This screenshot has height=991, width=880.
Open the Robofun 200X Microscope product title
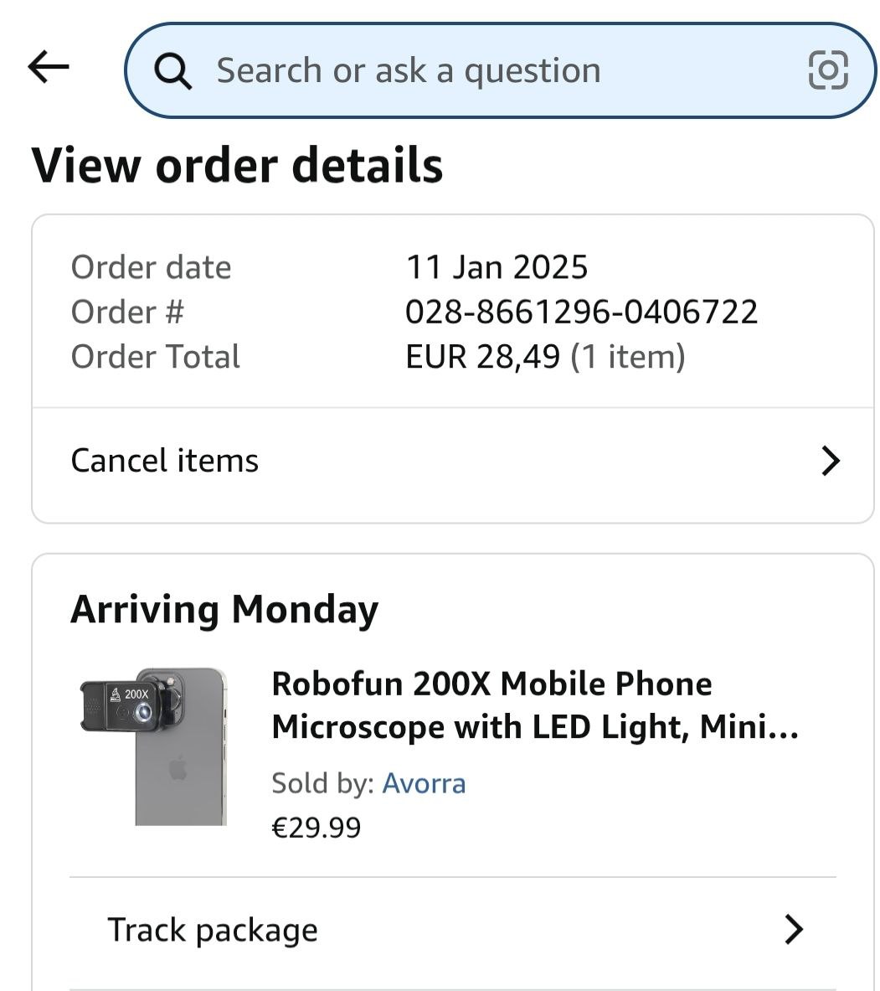pos(534,705)
